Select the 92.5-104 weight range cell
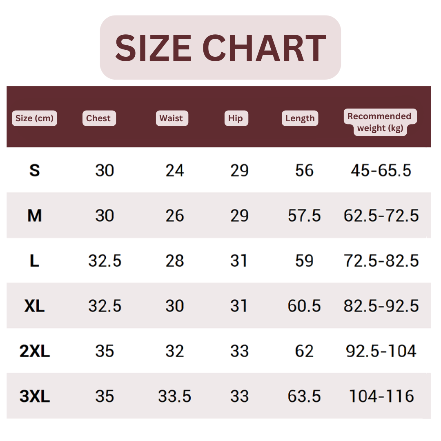 coord(381,351)
